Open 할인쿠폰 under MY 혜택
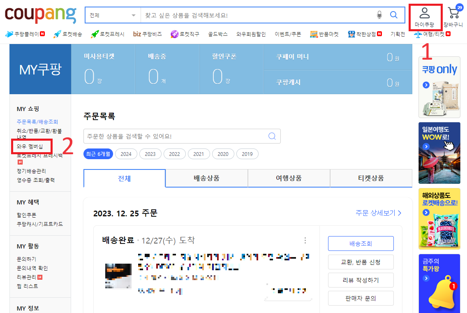This screenshot has width=467, height=313. (x=26, y=215)
